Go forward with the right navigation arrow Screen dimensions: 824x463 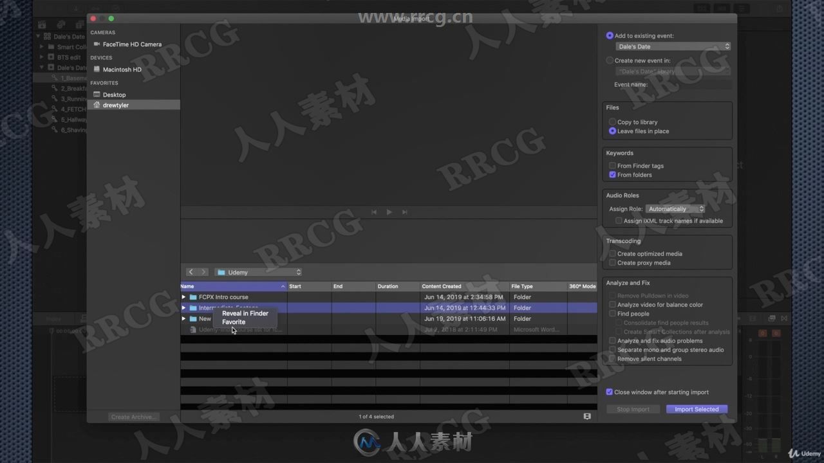203,272
